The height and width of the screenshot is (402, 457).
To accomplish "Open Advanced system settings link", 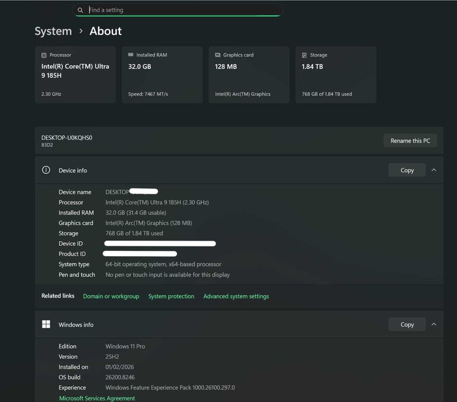I will click(236, 296).
